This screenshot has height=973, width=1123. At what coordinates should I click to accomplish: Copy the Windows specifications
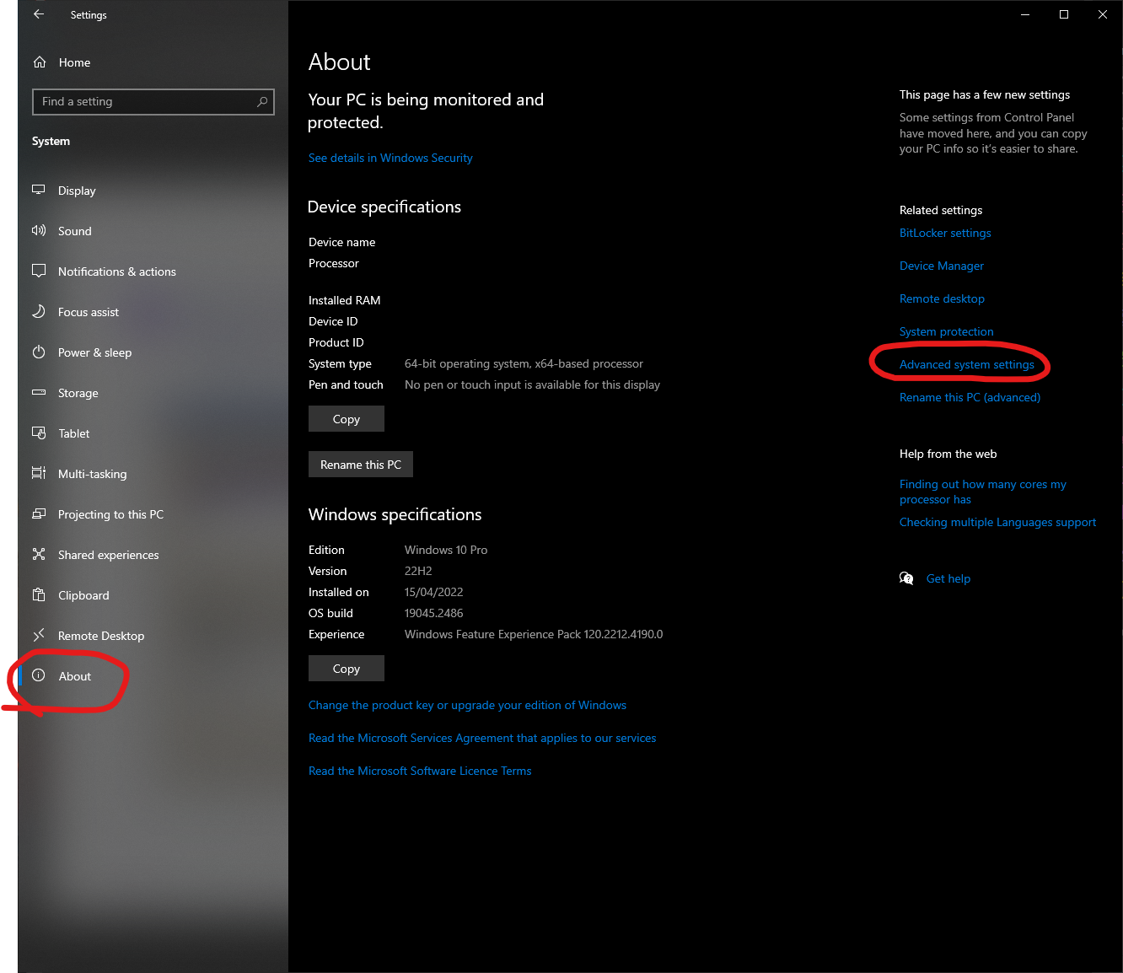pos(347,669)
